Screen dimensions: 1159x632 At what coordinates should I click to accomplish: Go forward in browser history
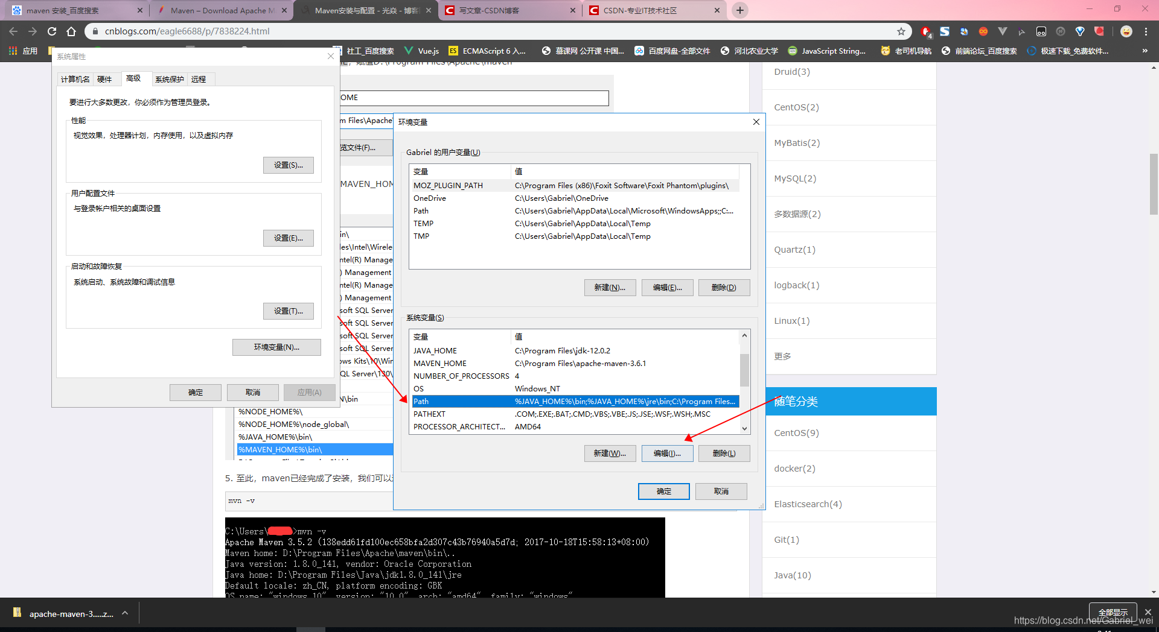pyautogui.click(x=33, y=31)
